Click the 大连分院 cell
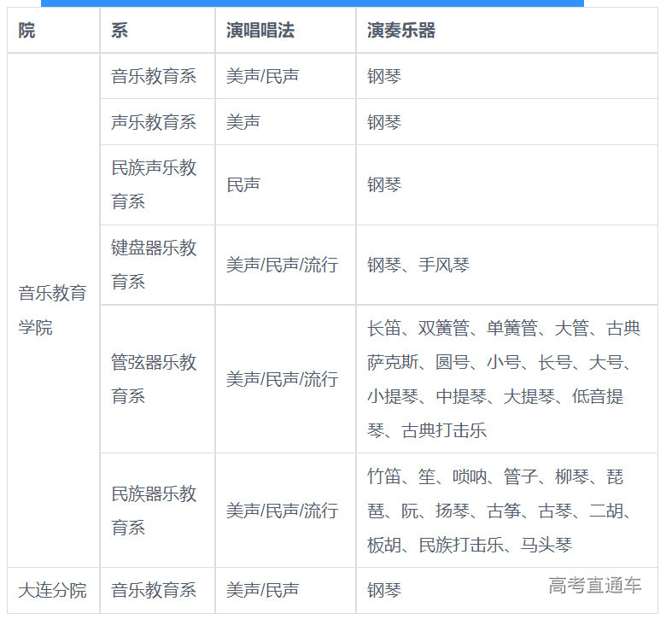This screenshot has width=666, height=619. 53,590
